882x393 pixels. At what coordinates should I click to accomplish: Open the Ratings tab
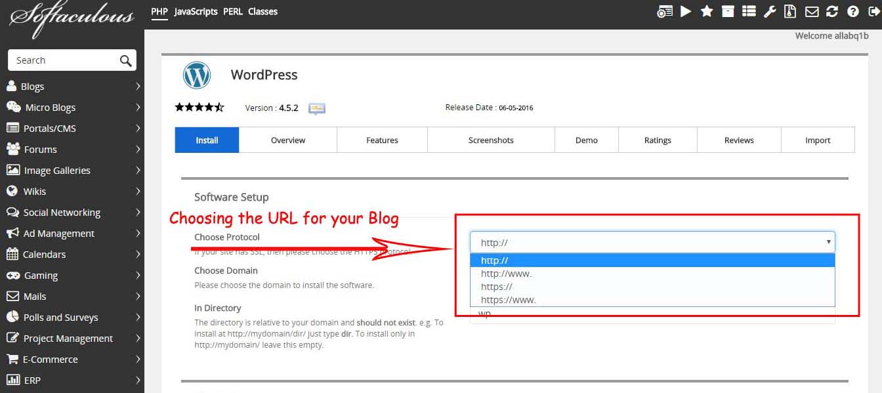(x=658, y=140)
